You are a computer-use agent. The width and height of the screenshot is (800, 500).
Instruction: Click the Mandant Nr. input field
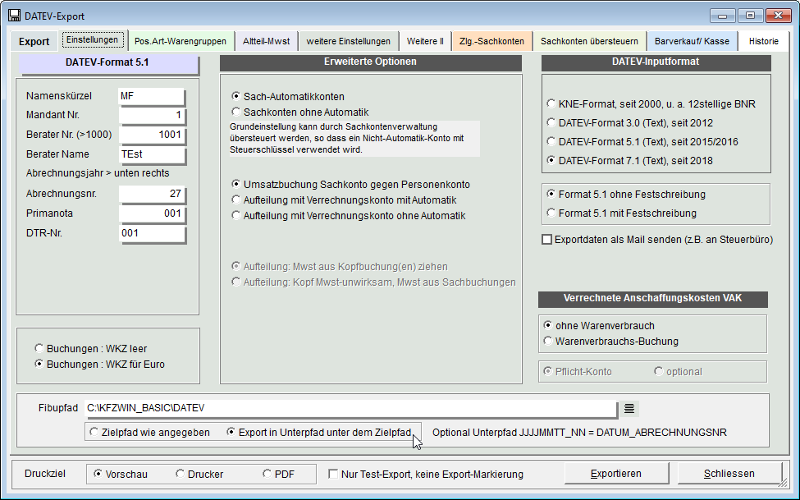pos(152,115)
